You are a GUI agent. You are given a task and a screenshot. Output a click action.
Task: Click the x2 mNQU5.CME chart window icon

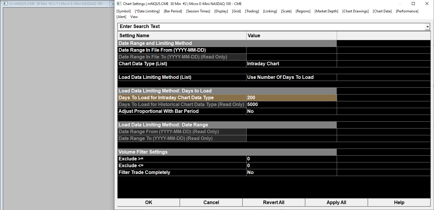click(5, 4)
